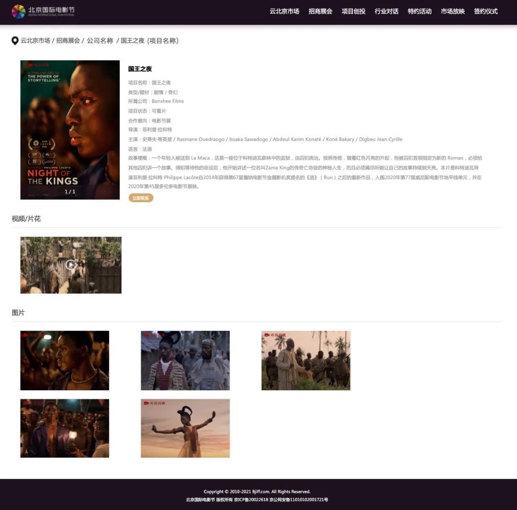Open still of man holding a lamp
517x510 pixels.
(x=65, y=428)
